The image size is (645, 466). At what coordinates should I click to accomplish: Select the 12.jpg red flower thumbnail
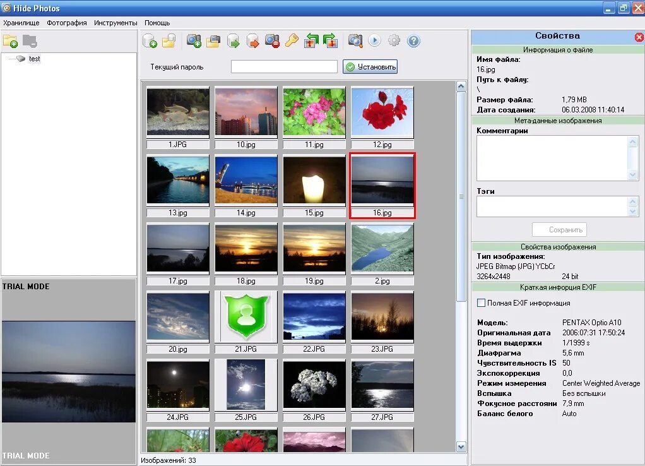382,112
